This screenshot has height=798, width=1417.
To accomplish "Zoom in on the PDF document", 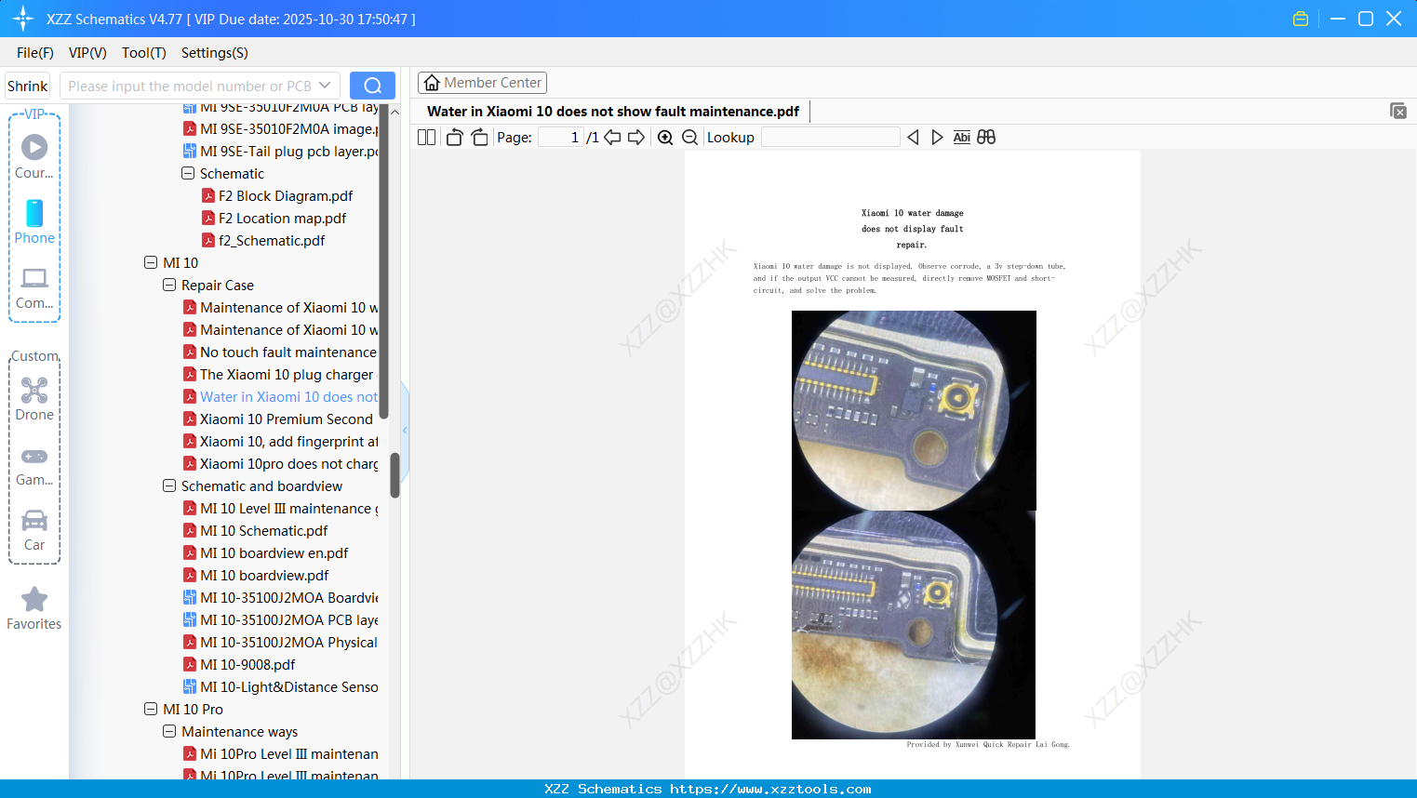I will [x=665, y=137].
